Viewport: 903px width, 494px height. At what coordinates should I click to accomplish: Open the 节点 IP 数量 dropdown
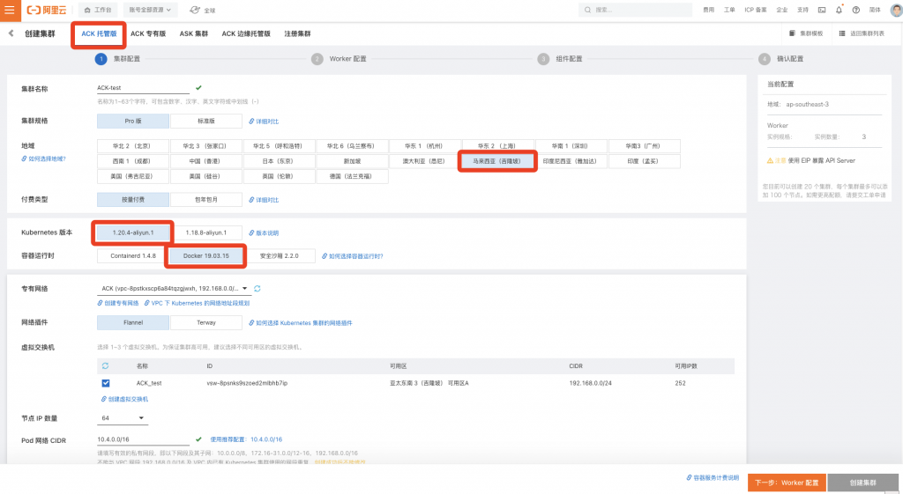tap(123, 418)
